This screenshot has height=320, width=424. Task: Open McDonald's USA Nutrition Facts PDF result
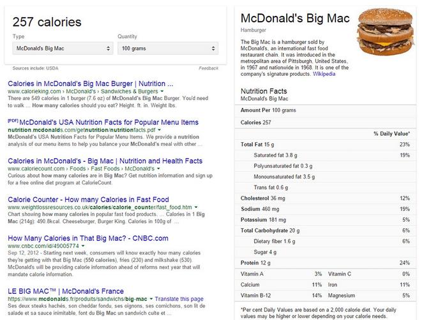[x=109, y=121]
